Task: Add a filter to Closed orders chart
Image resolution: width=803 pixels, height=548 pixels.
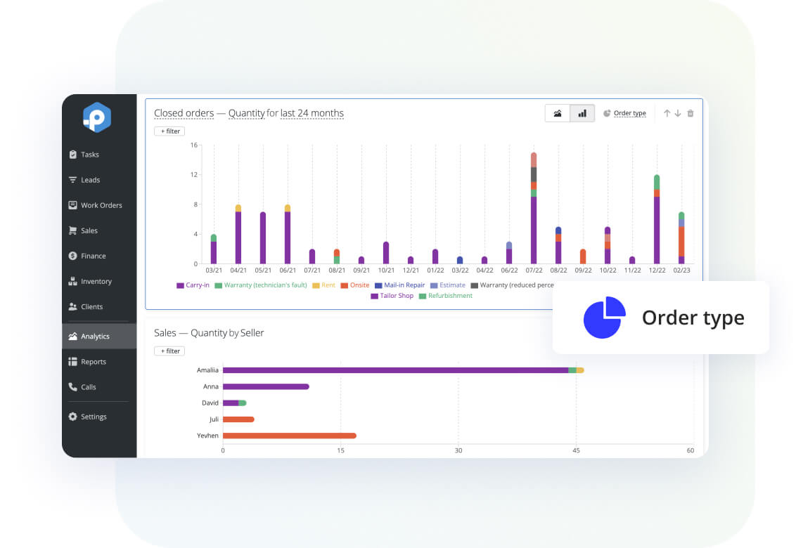Action: tap(169, 131)
